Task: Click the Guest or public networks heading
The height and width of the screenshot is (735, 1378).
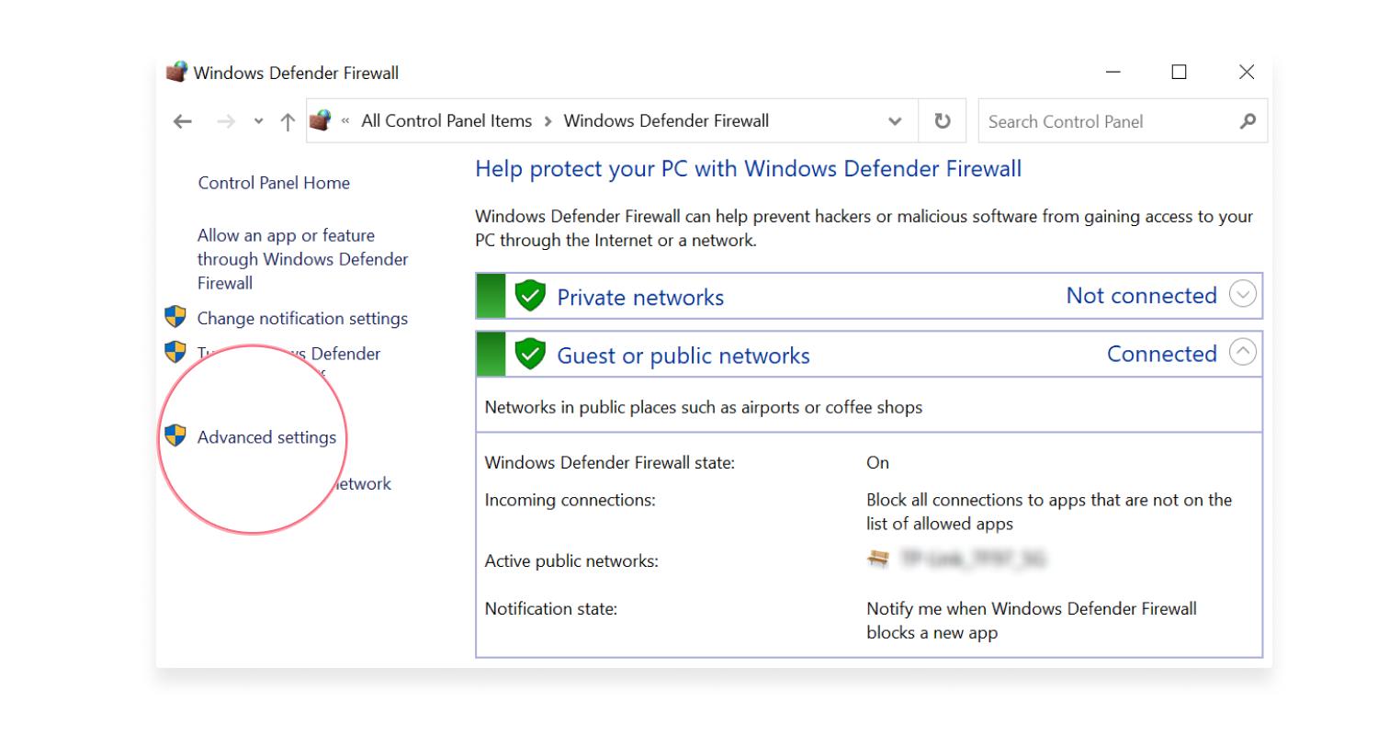Action: (x=683, y=356)
